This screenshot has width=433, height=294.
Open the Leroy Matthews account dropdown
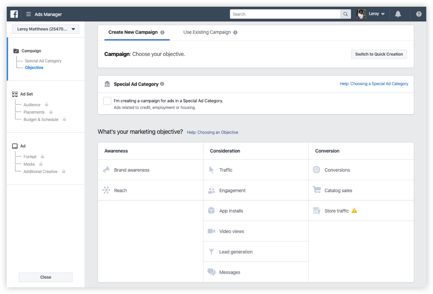pos(46,29)
